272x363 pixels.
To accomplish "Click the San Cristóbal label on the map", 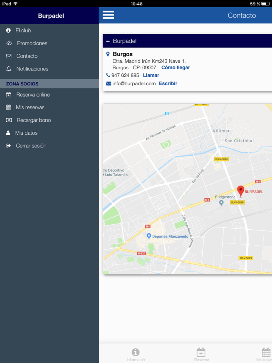I will point(239,141).
